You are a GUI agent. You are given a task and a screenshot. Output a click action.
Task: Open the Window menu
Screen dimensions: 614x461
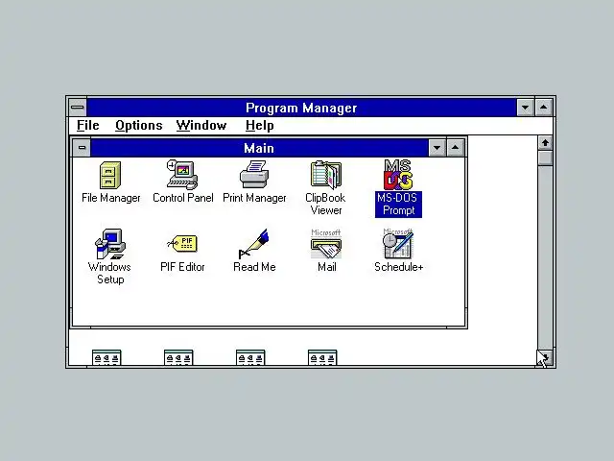pyautogui.click(x=201, y=126)
